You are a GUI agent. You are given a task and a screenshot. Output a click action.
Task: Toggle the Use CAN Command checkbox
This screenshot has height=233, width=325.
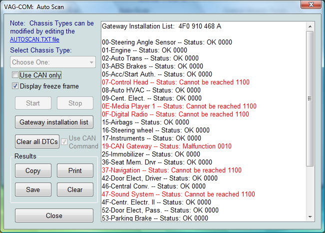[64, 142]
